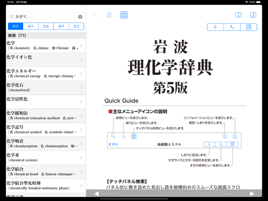Tap the chevron on 化学活性化 row
The width and height of the screenshot is (268, 201).
tap(81, 102)
